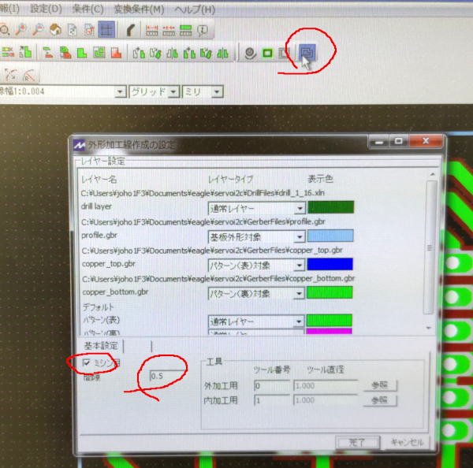Viewport: 473px width, 468px height.
Task: Open the 変換条件(M) menu
Action: point(139,9)
